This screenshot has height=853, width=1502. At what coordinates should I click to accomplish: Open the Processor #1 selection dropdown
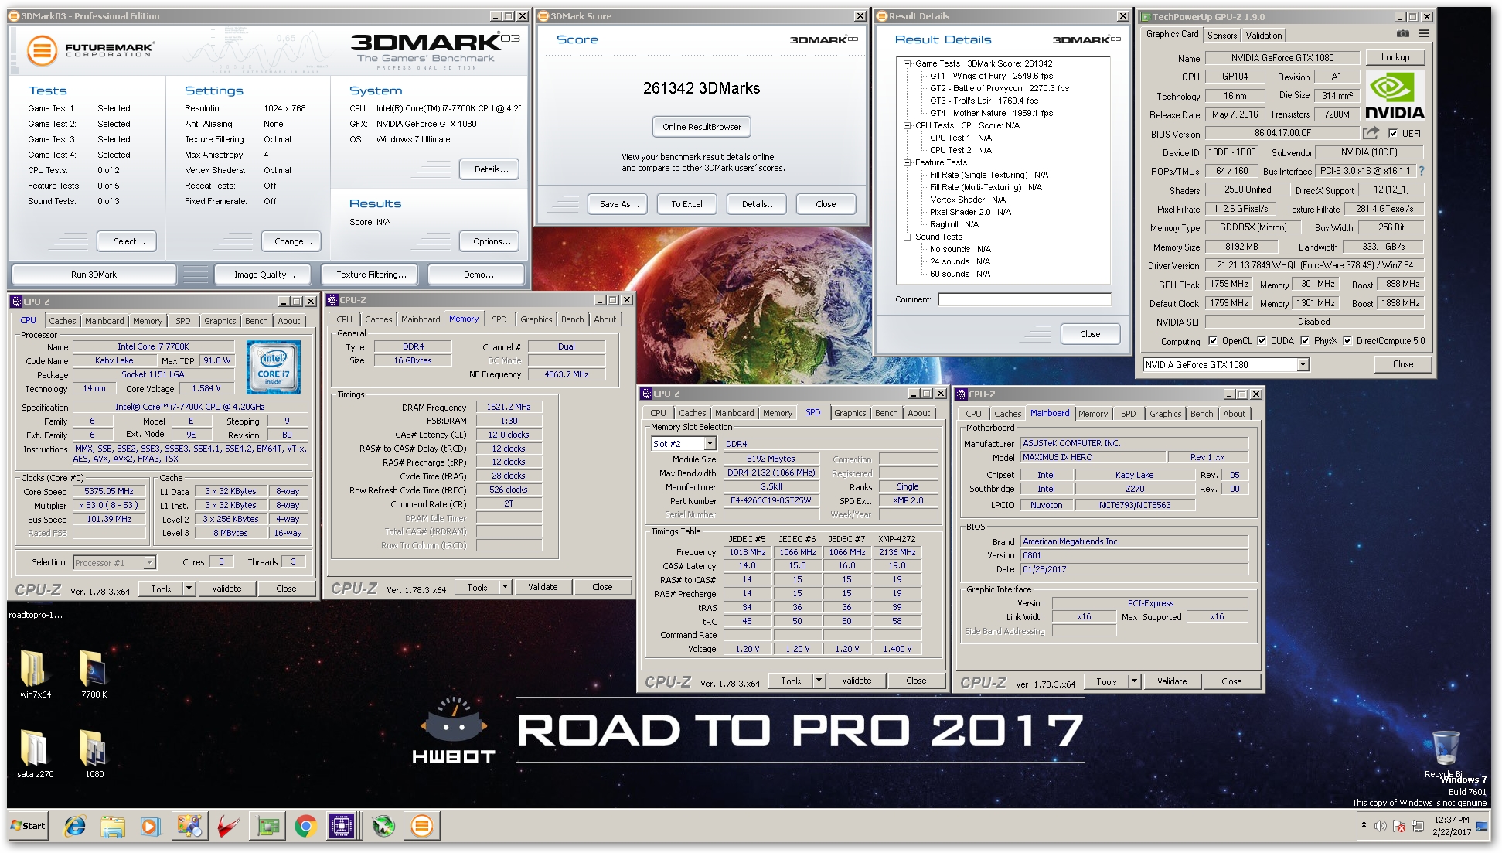[149, 563]
